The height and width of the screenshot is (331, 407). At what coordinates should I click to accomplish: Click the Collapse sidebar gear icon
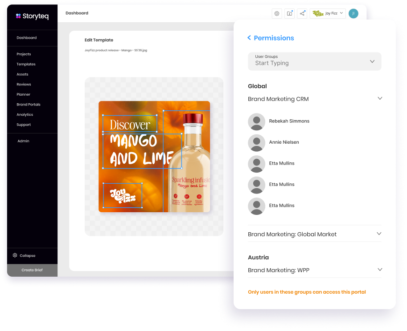click(15, 255)
